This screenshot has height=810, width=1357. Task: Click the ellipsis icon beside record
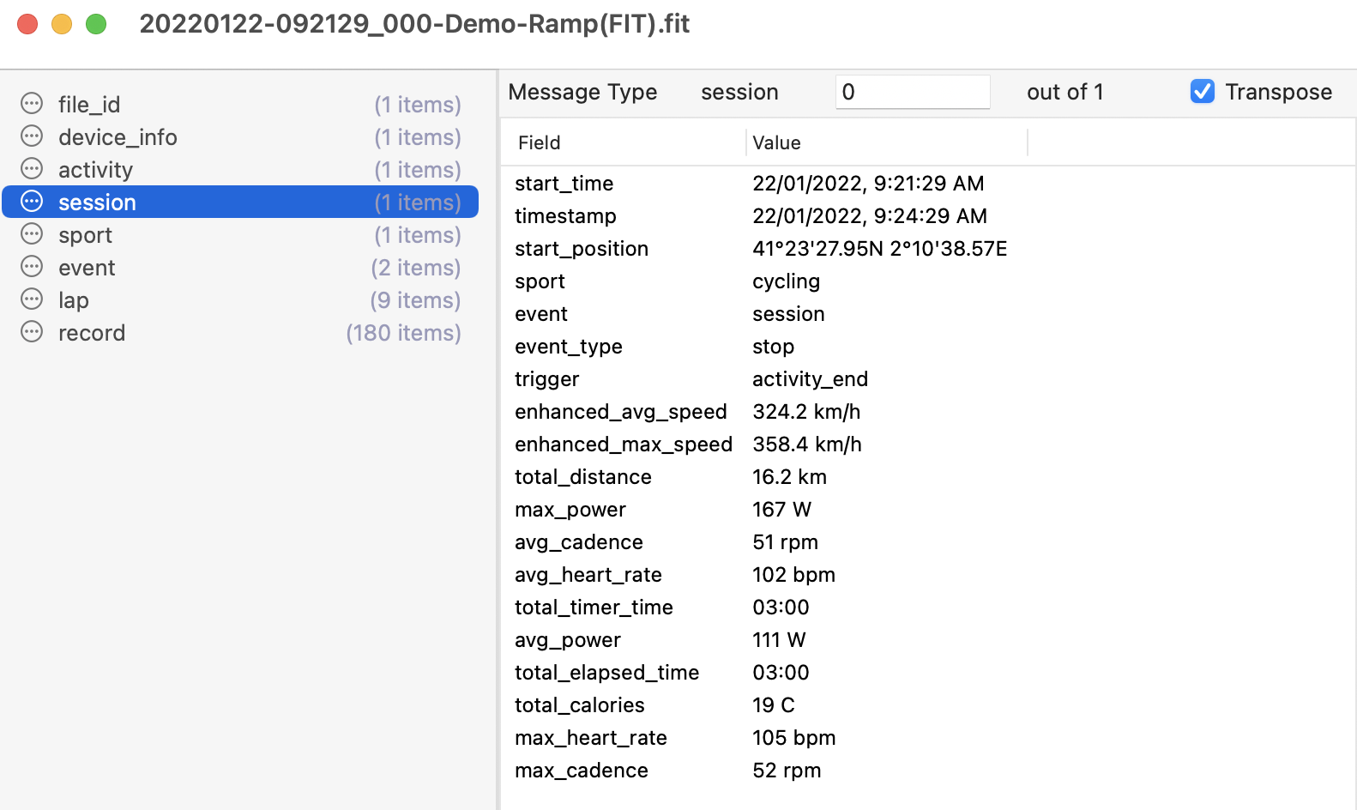pyautogui.click(x=32, y=332)
